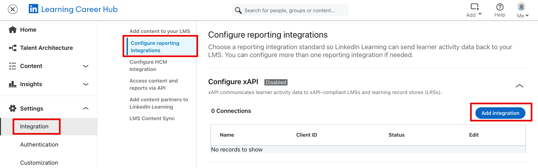538x168 pixels.
Task: Click the magnifying glass search icon
Action: pos(238,11)
